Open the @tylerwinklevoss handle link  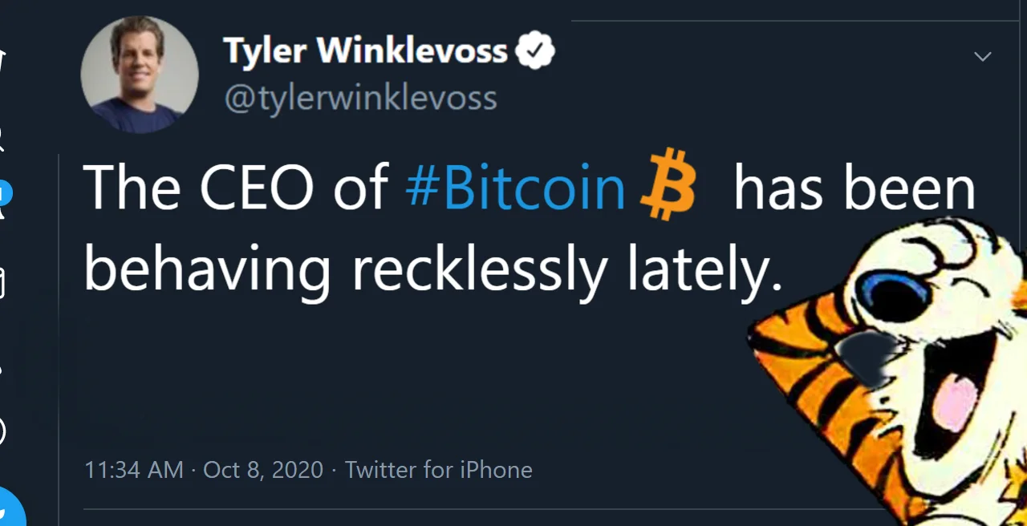(x=360, y=99)
